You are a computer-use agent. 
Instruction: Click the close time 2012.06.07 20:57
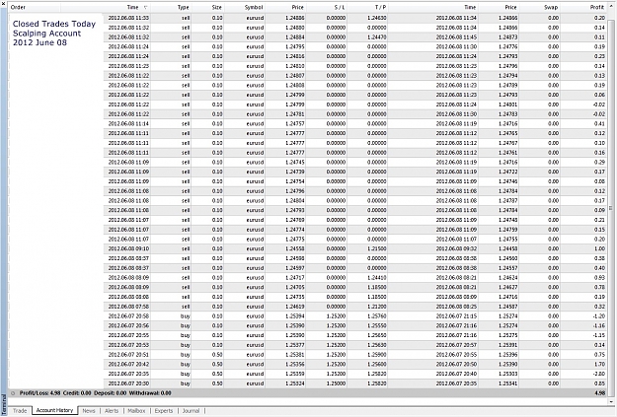456,345
